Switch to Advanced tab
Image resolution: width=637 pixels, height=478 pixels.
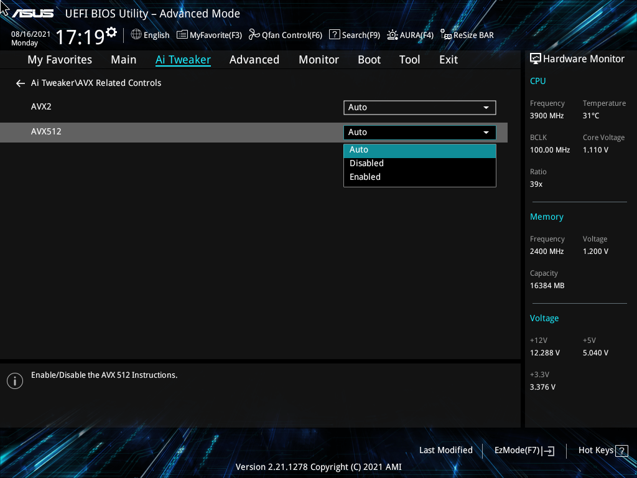[x=254, y=60]
